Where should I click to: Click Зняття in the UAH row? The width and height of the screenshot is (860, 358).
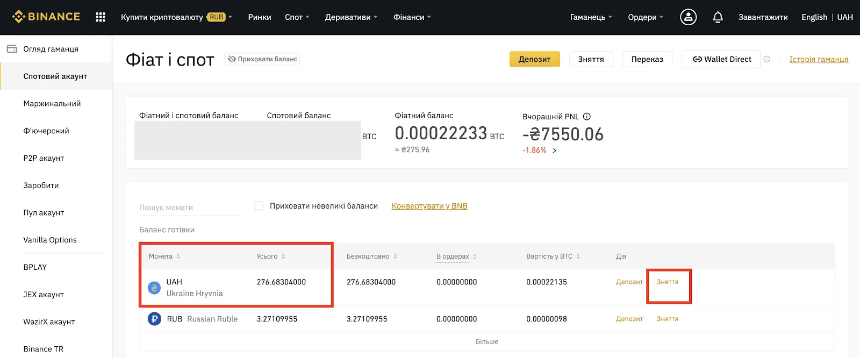[668, 282]
